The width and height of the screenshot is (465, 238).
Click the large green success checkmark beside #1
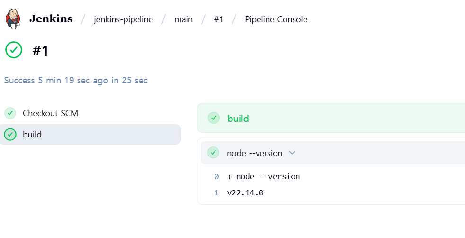point(14,50)
